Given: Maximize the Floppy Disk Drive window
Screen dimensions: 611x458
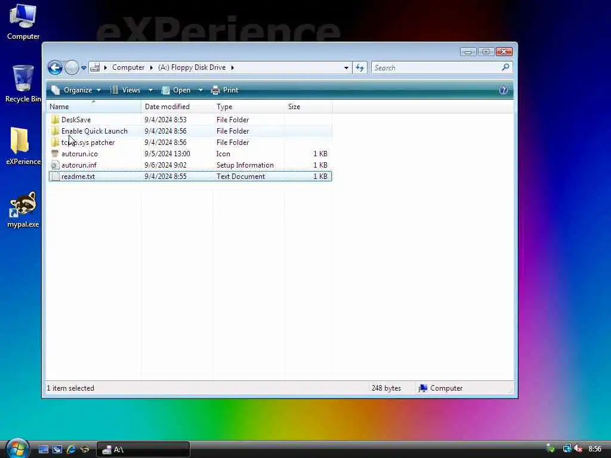Looking at the screenshot, I should pos(486,52).
